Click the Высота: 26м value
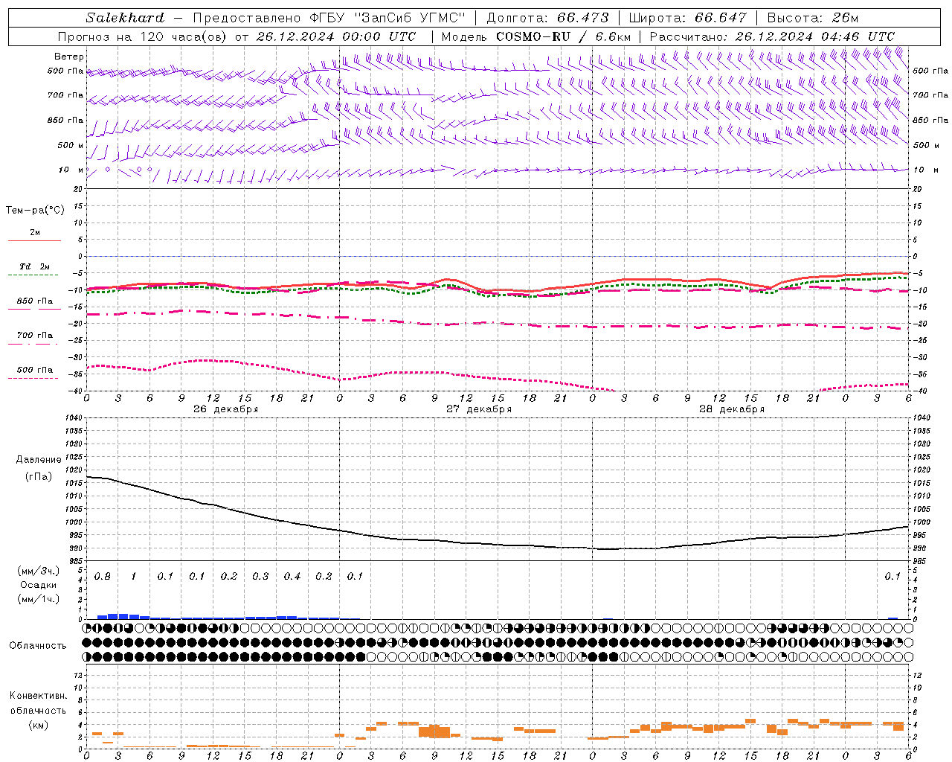Screen dimensions: 952x762 pos(812,18)
